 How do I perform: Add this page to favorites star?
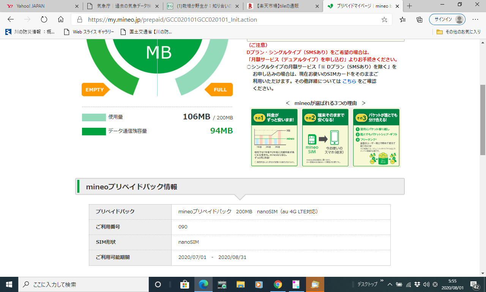tap(384, 20)
